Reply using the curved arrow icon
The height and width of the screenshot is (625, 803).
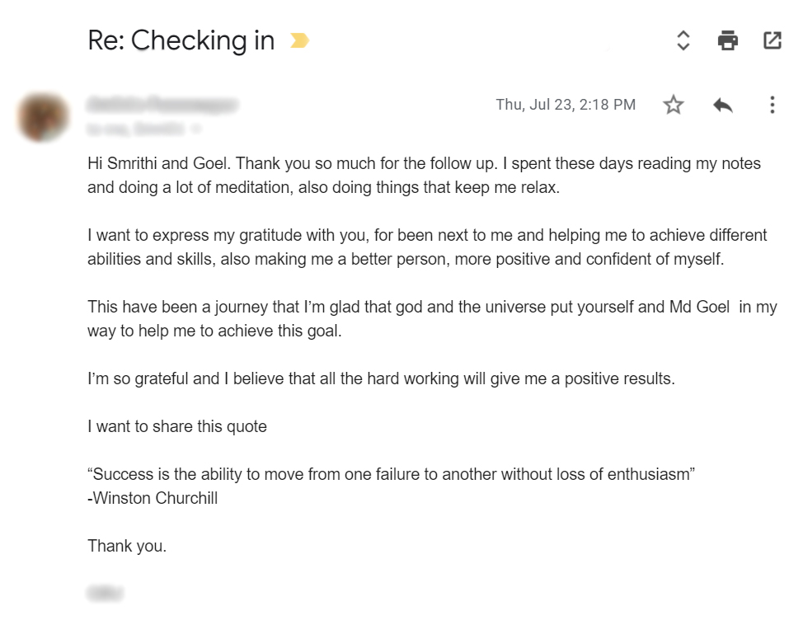(723, 105)
